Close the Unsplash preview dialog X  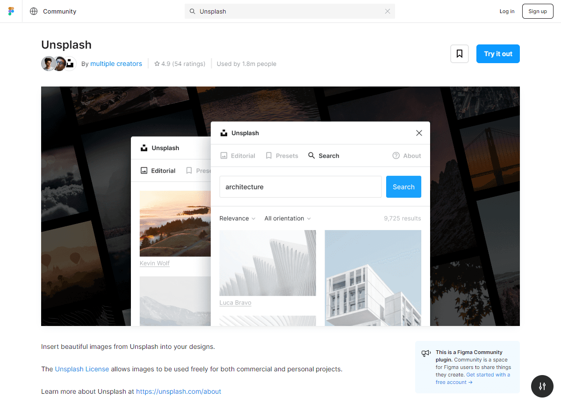click(x=419, y=133)
